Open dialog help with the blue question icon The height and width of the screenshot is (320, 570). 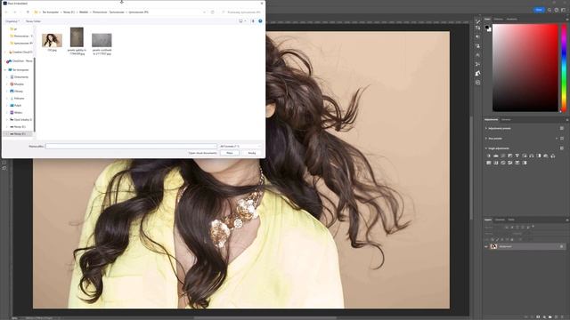click(x=260, y=21)
